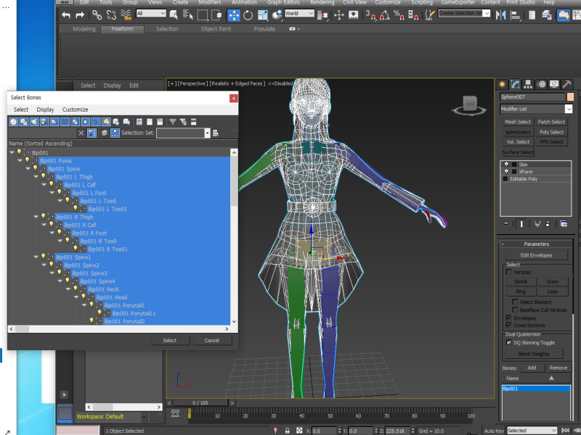Toggle the lightbulb next to Skin modifier
This screenshot has width=581, height=435.
[506, 165]
